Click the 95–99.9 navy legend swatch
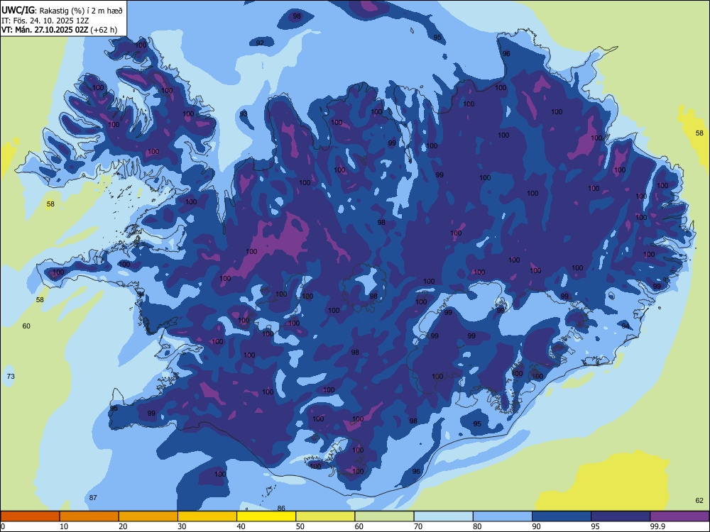710x532 pixels. 621,516
